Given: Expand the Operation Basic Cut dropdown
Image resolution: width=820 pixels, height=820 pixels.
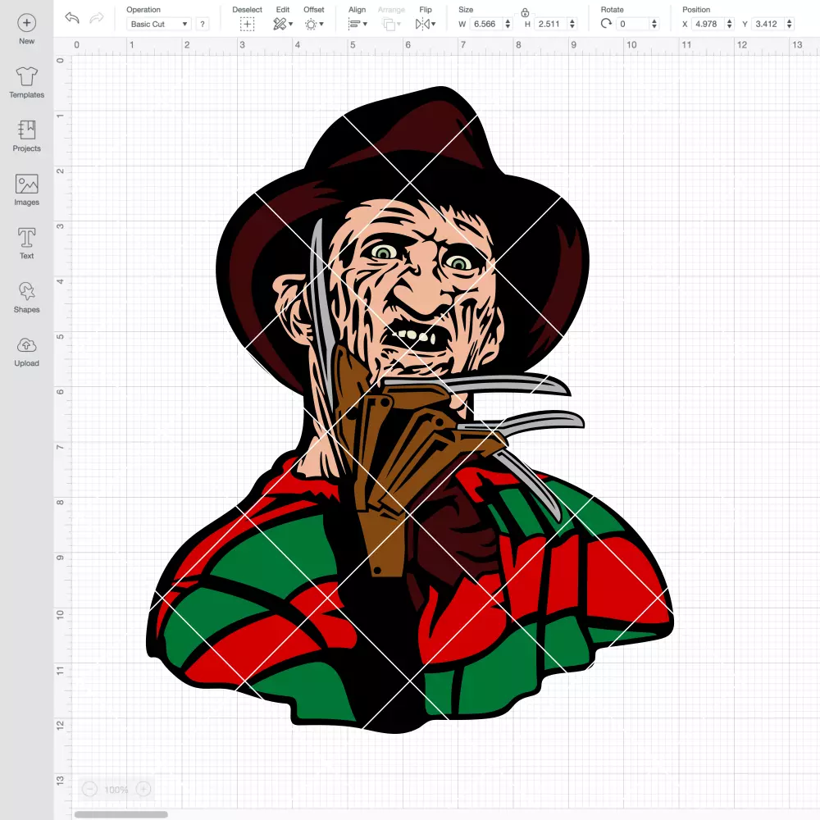Looking at the screenshot, I should coord(159,24).
